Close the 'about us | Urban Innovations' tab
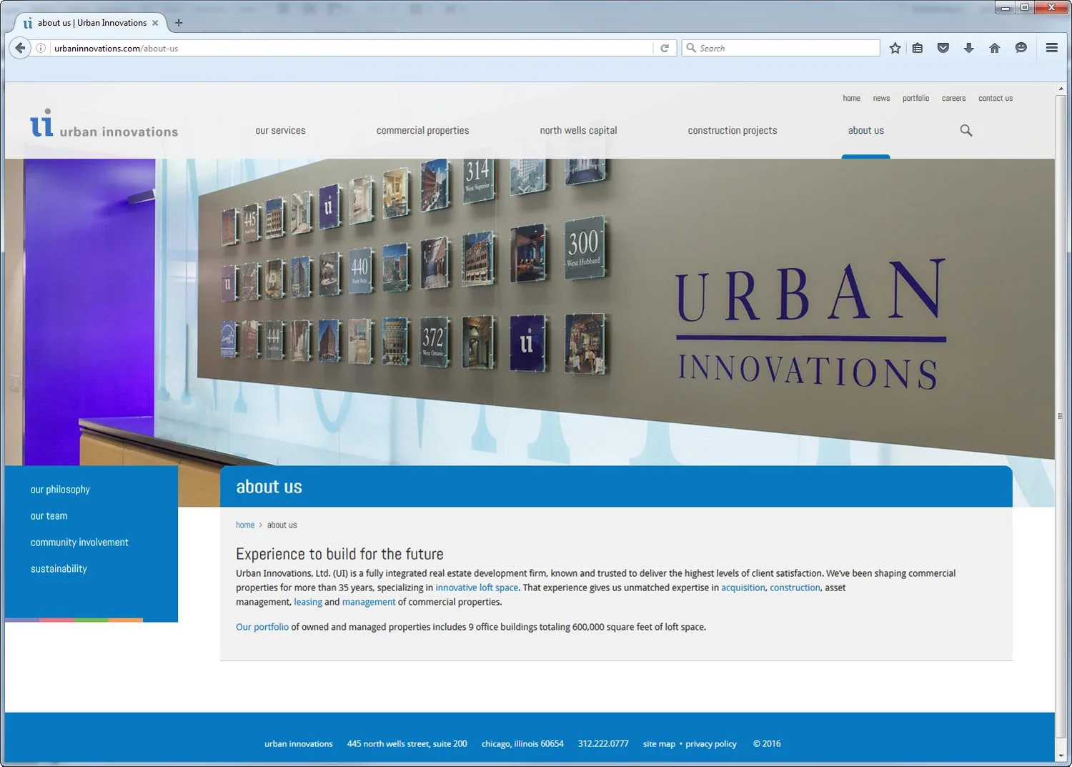 (x=155, y=23)
